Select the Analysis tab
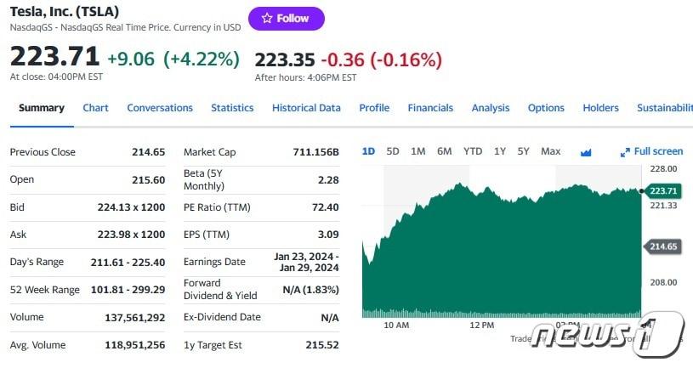 coord(491,108)
